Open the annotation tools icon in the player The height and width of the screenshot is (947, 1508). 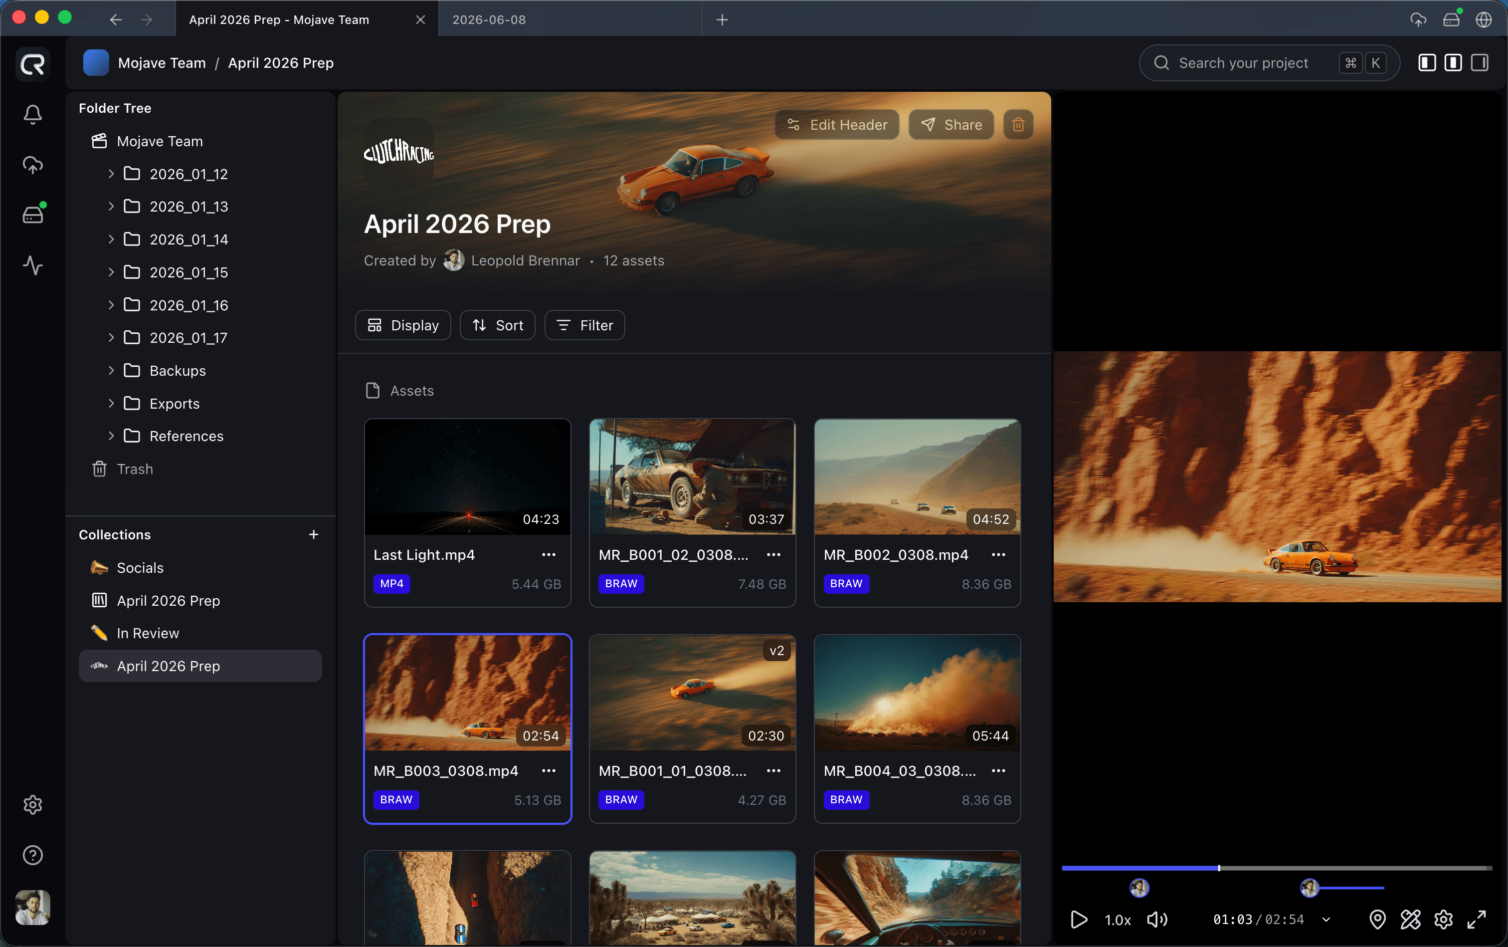click(x=1410, y=919)
